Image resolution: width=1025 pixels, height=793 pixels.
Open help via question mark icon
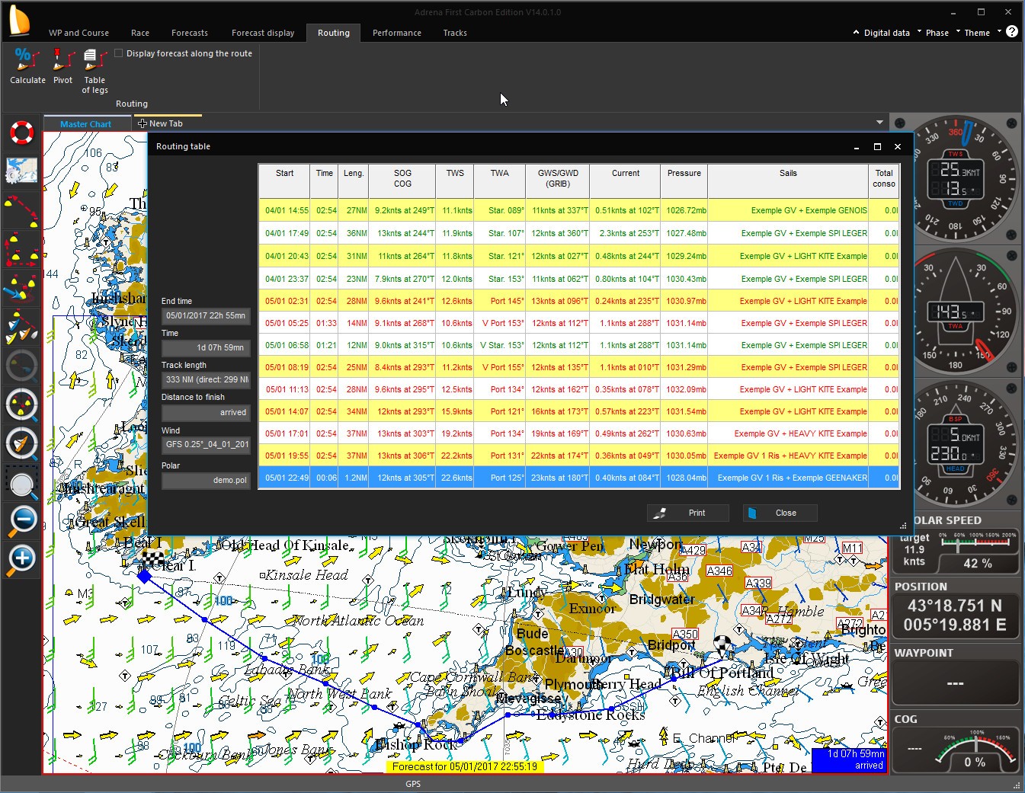[1012, 32]
